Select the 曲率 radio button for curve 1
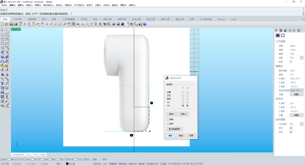This screenshot has height=165, width=305. [183, 99]
